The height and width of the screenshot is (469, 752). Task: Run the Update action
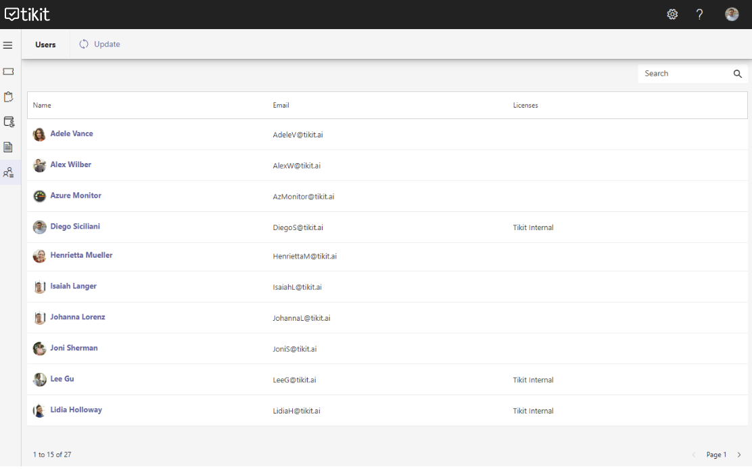99,44
